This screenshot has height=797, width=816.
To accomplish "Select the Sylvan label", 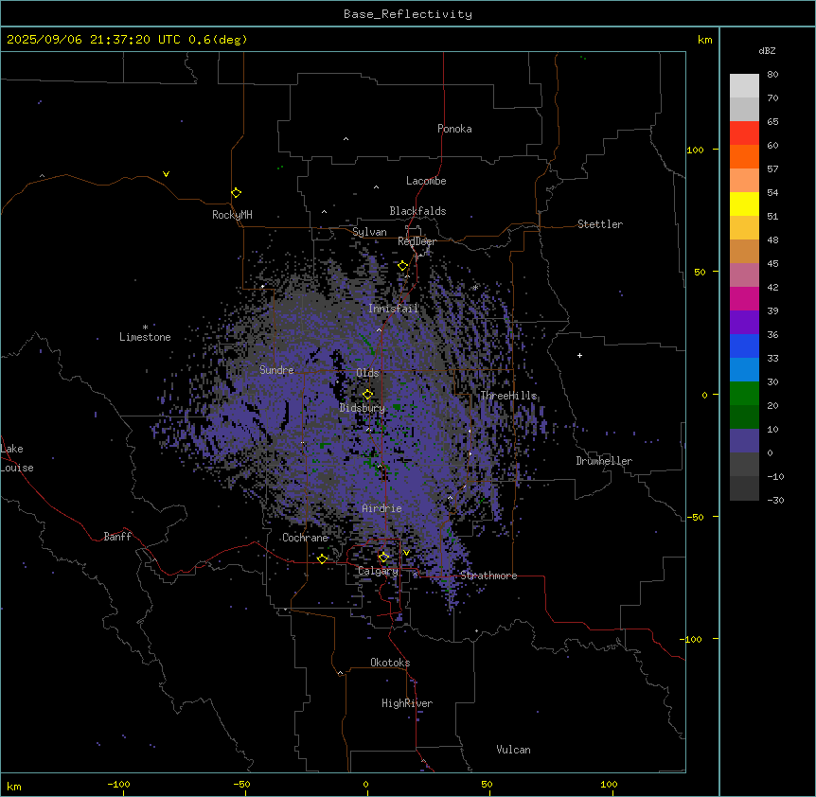I will [369, 232].
